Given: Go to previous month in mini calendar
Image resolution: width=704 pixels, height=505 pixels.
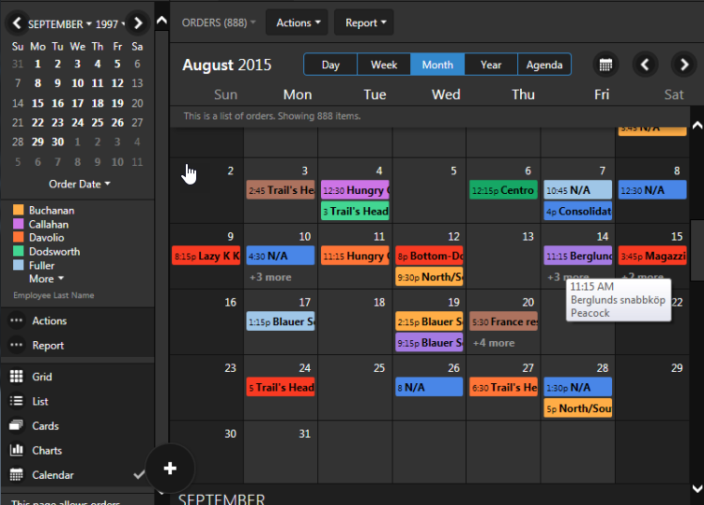Looking at the screenshot, I should [x=16, y=23].
